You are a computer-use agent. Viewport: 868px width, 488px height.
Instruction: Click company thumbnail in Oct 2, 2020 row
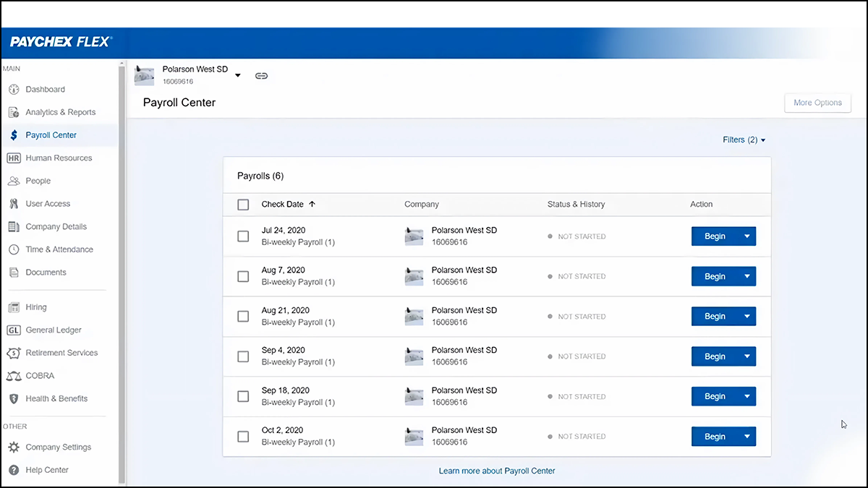(414, 437)
